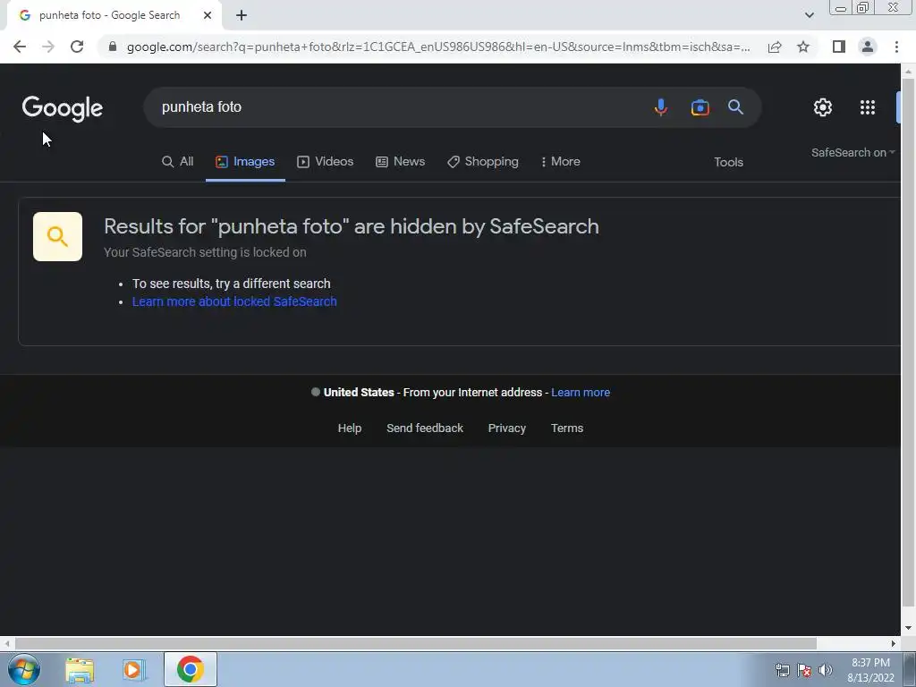Click the search query text box
The image size is (916, 687).
point(397,107)
